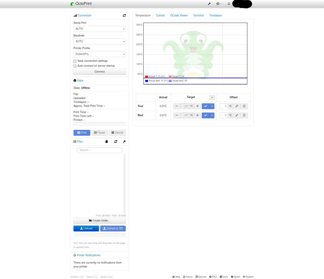324x279 pixels.
Task: Expand Tool temperature preset dropdown arrow
Action: coord(212,106)
